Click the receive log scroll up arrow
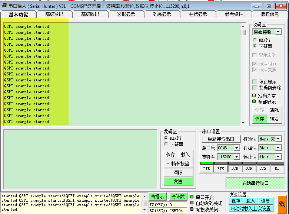Screen dimensions: 289x214 point(243,26)
